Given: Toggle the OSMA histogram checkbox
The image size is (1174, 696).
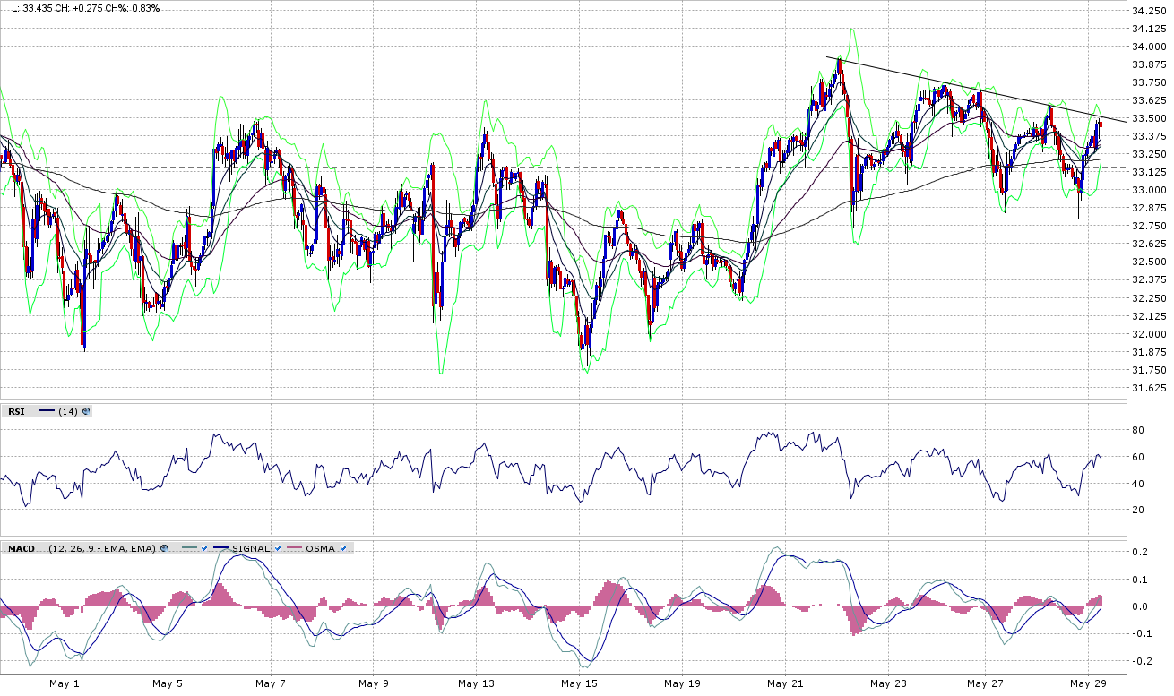Looking at the screenshot, I should tap(343, 548).
